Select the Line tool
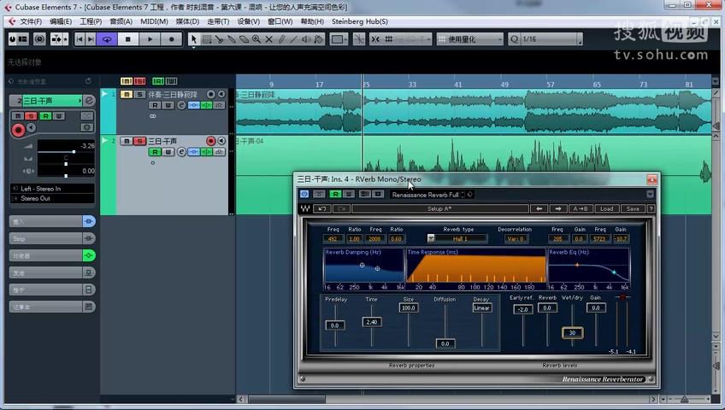The image size is (725, 410). (293, 39)
